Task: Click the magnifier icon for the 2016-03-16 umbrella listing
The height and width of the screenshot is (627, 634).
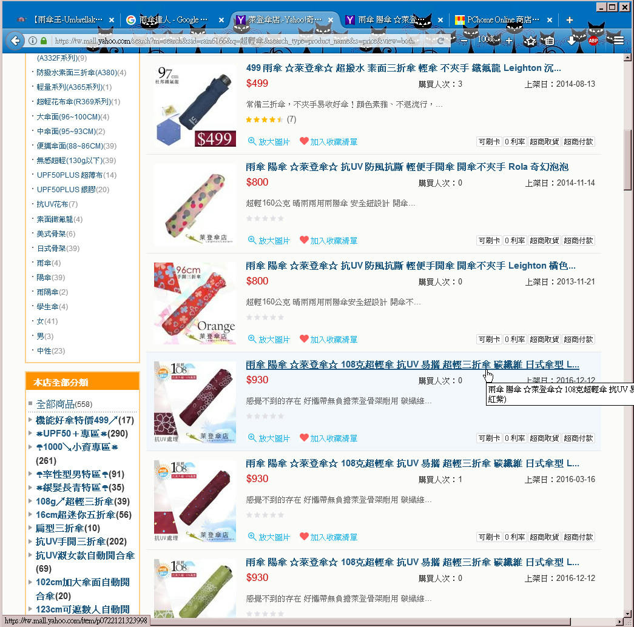Action: click(252, 537)
